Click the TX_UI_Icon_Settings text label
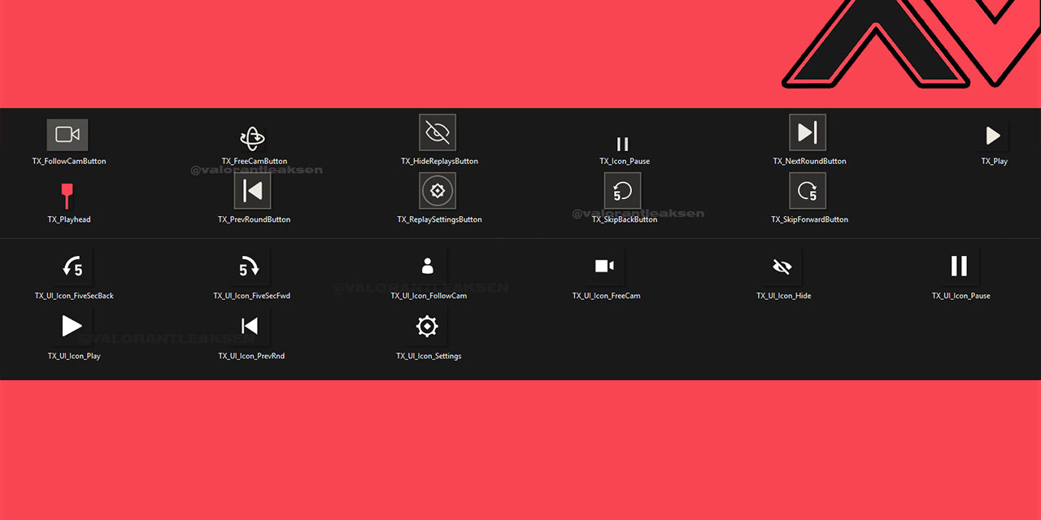 429,357
